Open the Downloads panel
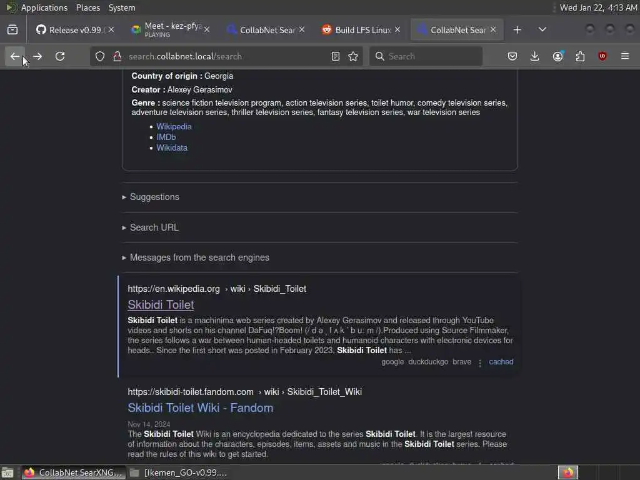The image size is (640, 480). point(535,56)
